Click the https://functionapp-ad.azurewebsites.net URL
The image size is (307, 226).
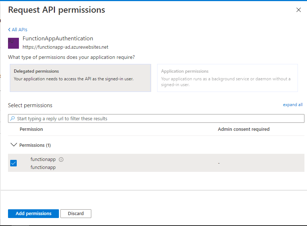tap(65, 47)
